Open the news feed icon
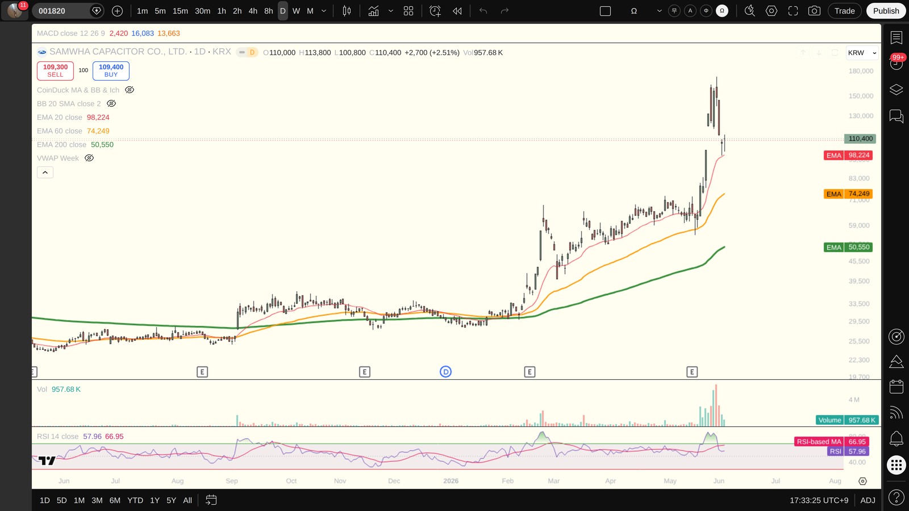The width and height of the screenshot is (909, 511). point(897,412)
